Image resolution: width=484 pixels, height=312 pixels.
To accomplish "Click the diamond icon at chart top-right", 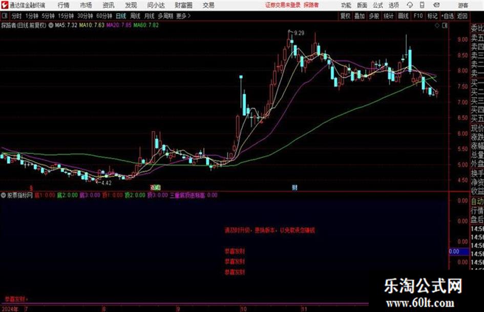I will 437,26.
